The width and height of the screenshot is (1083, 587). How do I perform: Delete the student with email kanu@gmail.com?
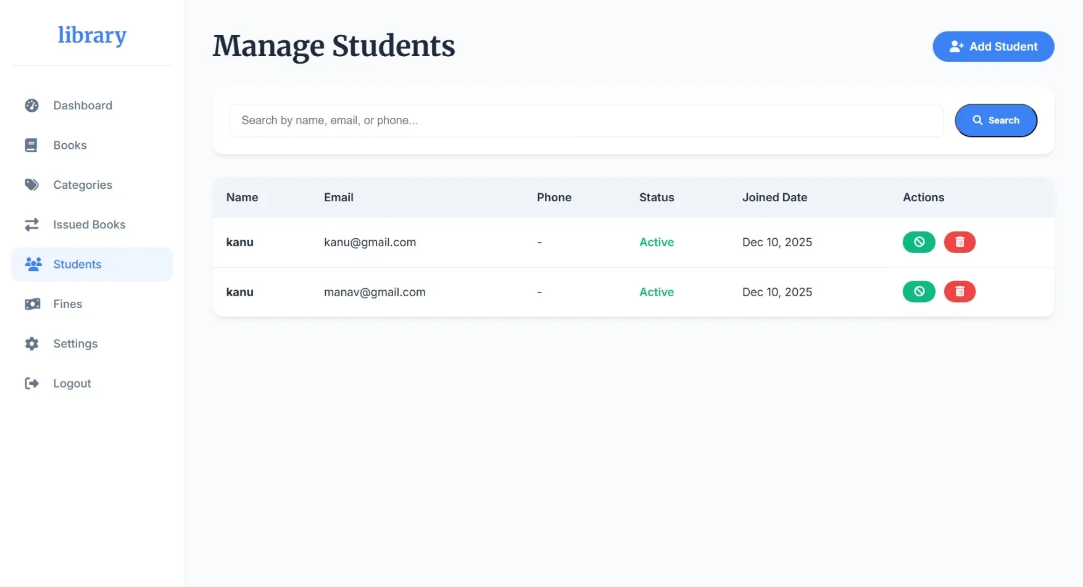click(960, 242)
